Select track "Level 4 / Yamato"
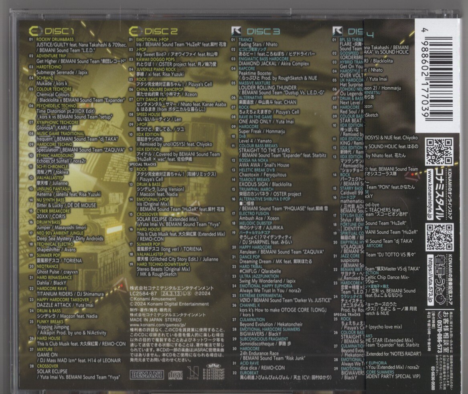Screen dimensions: 468x394 [x=255, y=141]
